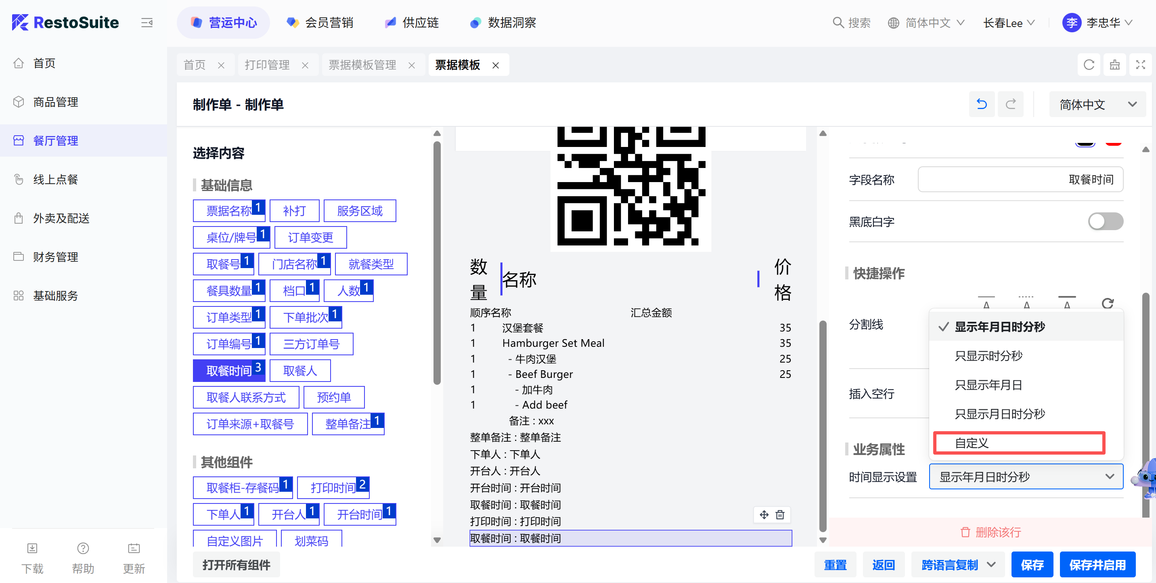This screenshot has width=1156, height=583.
Task: Click the move handle icon in preview
Action: [764, 514]
